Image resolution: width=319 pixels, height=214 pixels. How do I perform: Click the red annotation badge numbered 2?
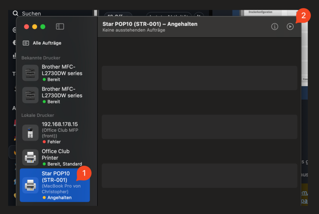pyautogui.click(x=303, y=16)
